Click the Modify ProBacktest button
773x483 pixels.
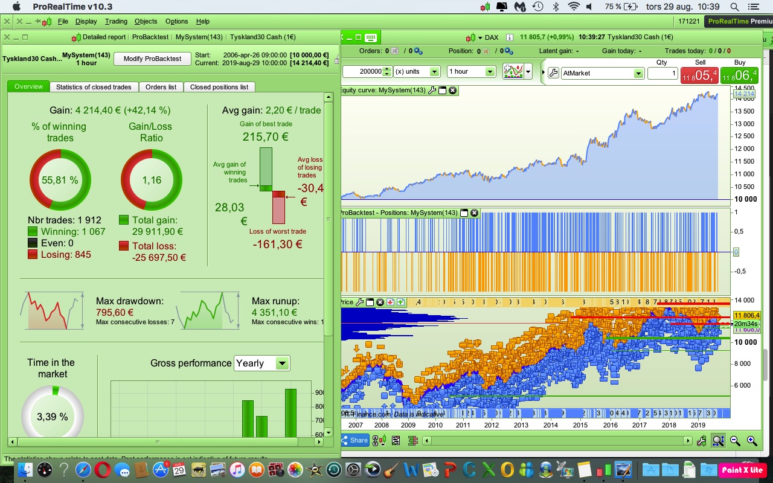point(152,59)
